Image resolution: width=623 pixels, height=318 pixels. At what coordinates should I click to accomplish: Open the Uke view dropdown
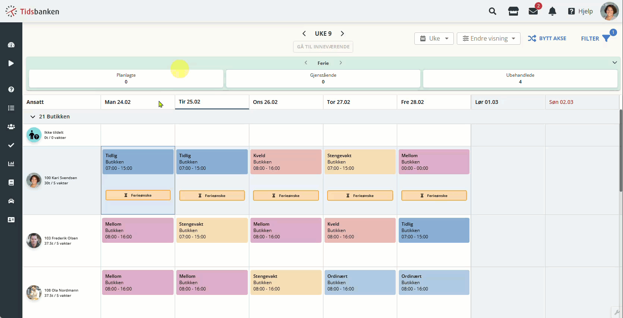click(434, 38)
